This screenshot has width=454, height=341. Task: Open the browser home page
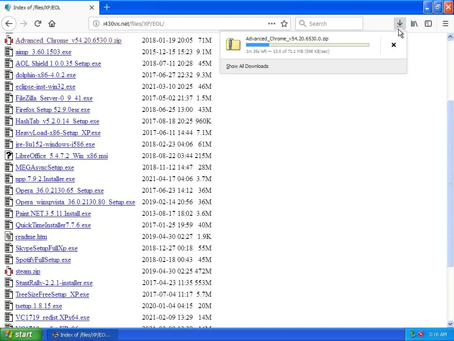tap(52, 24)
